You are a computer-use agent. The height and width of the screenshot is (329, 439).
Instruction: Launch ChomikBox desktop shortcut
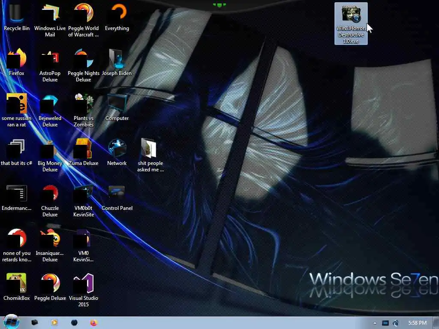17,287
